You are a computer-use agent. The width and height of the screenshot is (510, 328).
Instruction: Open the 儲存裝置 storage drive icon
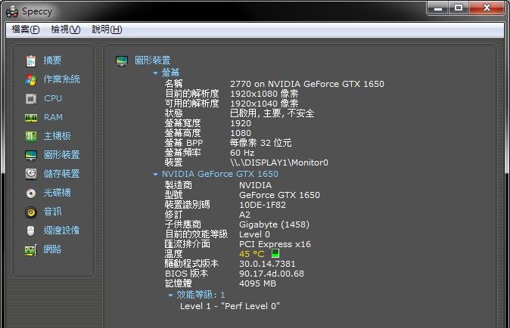[31, 174]
